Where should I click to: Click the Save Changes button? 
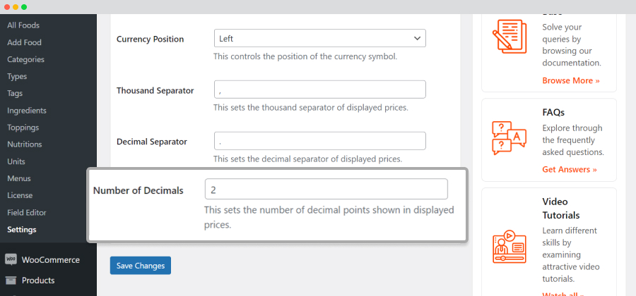point(141,265)
